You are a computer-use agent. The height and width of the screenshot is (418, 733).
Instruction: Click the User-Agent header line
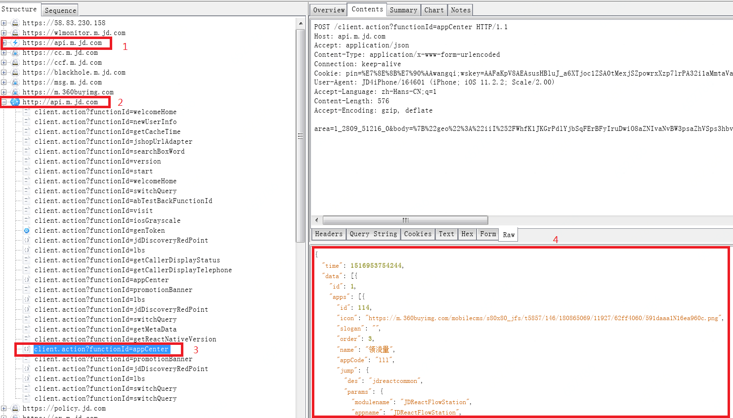434,83
